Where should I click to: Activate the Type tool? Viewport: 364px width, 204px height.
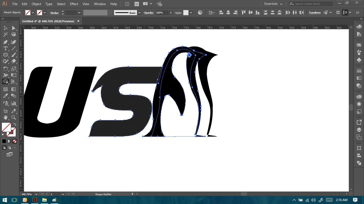point(5,48)
